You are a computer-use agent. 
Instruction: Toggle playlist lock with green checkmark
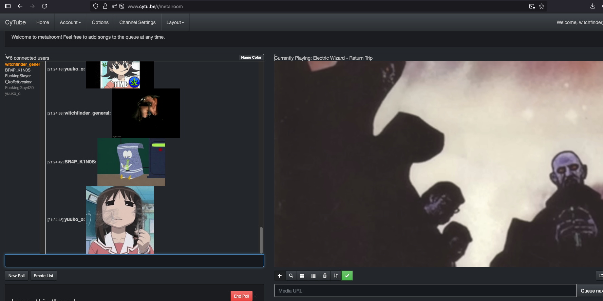(347, 276)
